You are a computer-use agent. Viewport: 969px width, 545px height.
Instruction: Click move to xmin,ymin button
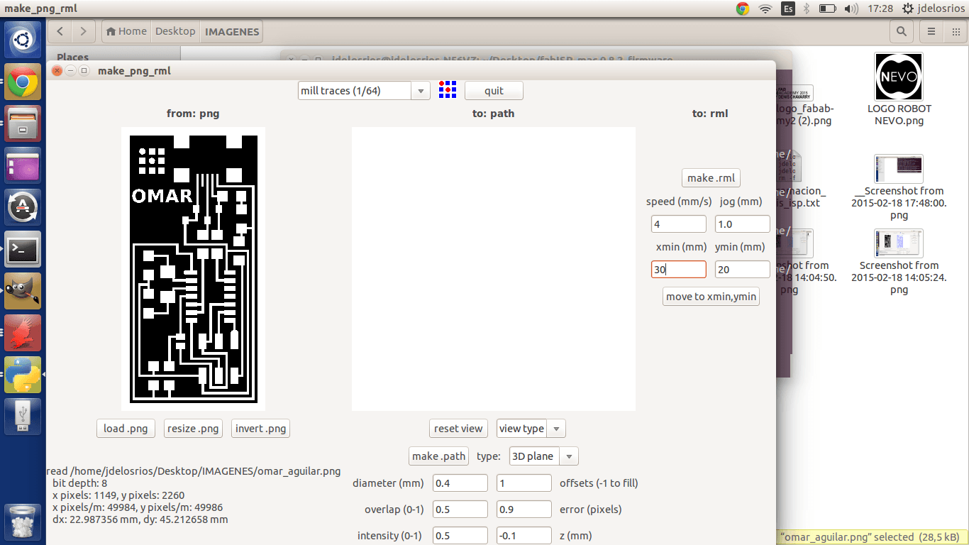point(711,296)
